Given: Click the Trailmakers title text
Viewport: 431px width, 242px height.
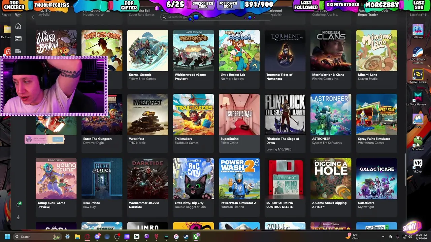Looking at the screenshot, I should 183,139.
